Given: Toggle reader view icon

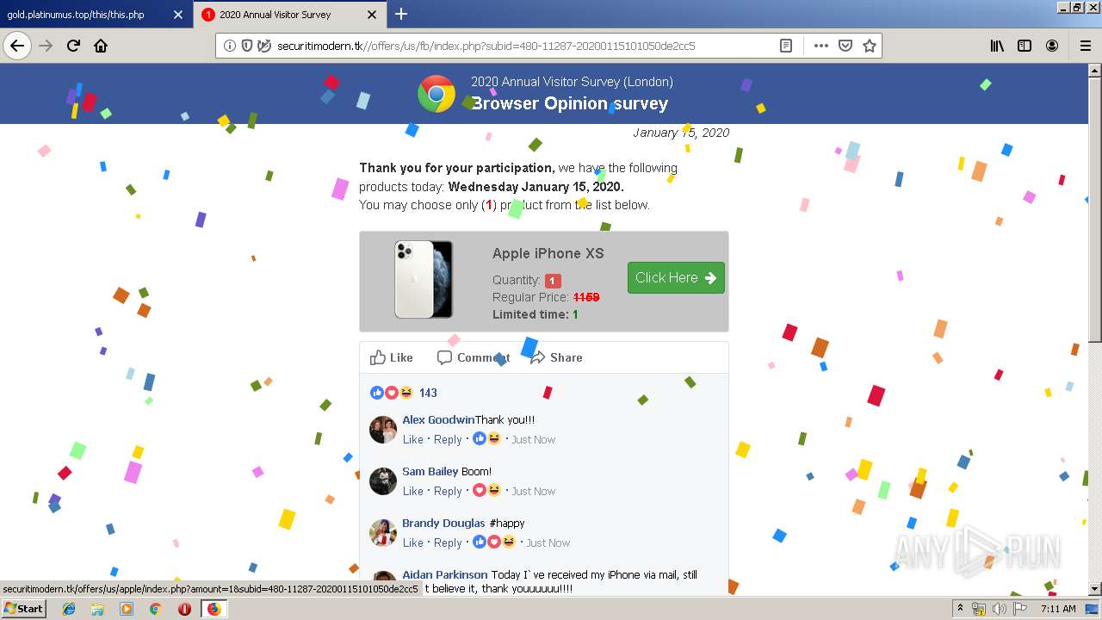Looking at the screenshot, I should pyautogui.click(x=786, y=46).
